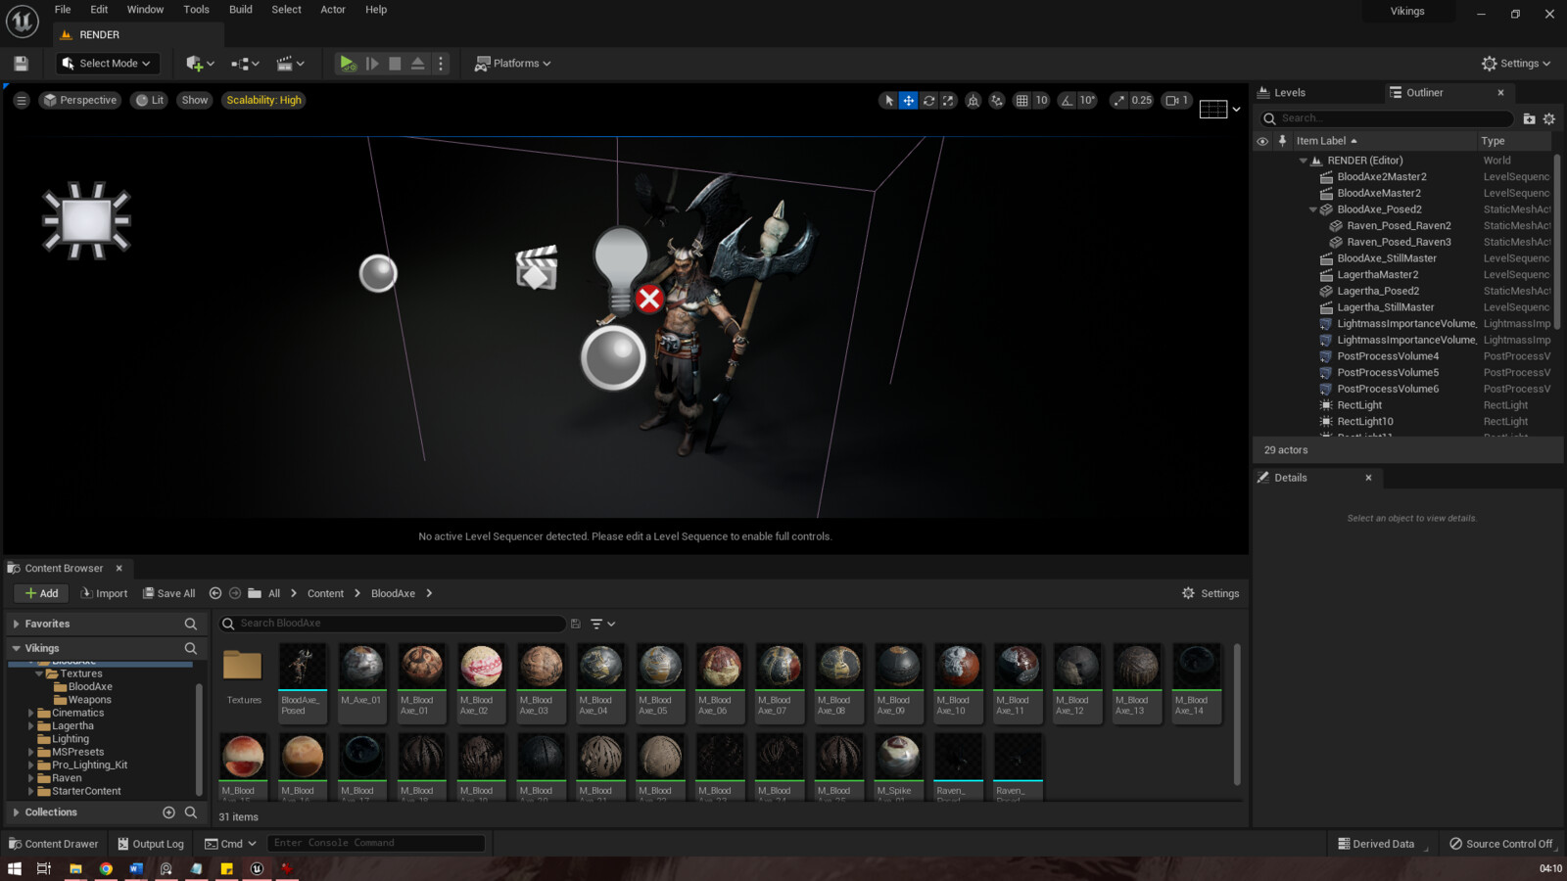Open Chrome from the Windows taskbar
This screenshot has height=881, width=1567.
point(106,868)
